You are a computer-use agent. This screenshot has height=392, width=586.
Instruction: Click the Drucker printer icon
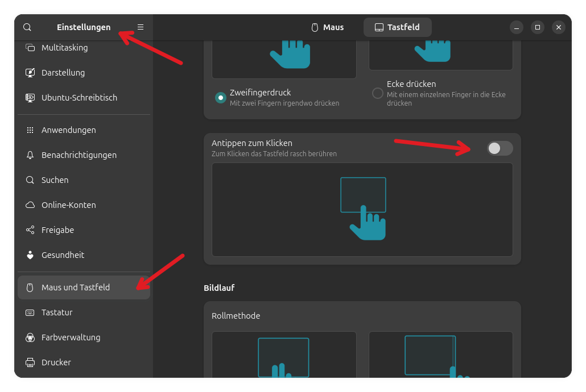30,362
